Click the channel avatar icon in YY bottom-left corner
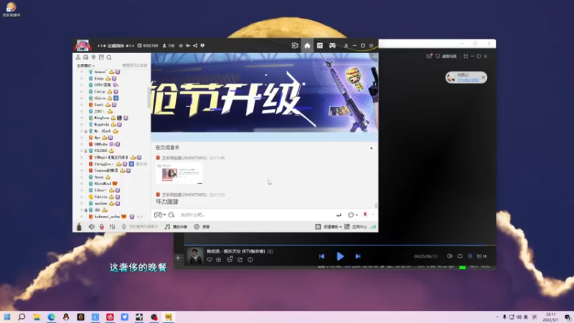 [79, 227]
